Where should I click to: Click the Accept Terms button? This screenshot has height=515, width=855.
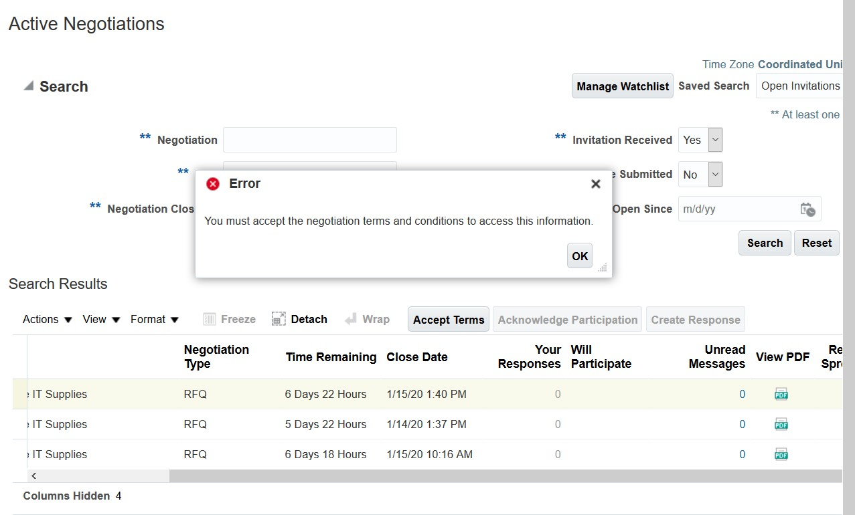point(449,320)
